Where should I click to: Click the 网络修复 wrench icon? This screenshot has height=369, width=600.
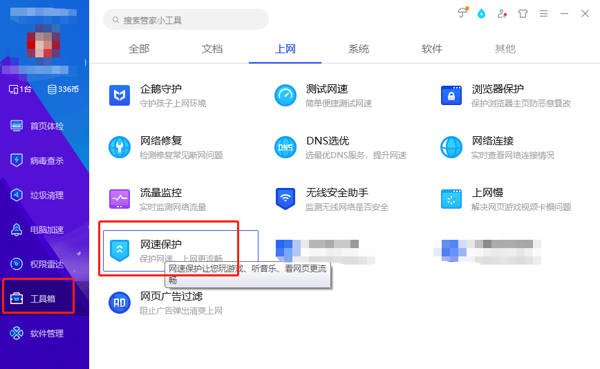click(120, 147)
